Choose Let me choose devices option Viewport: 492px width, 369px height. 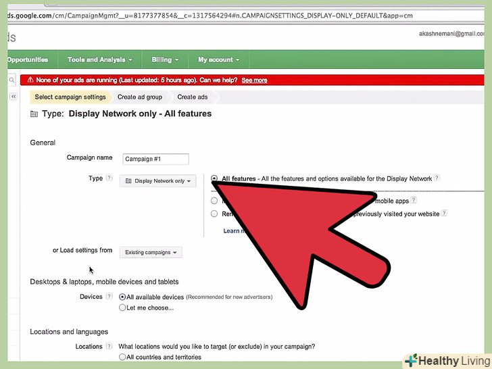coord(122,307)
